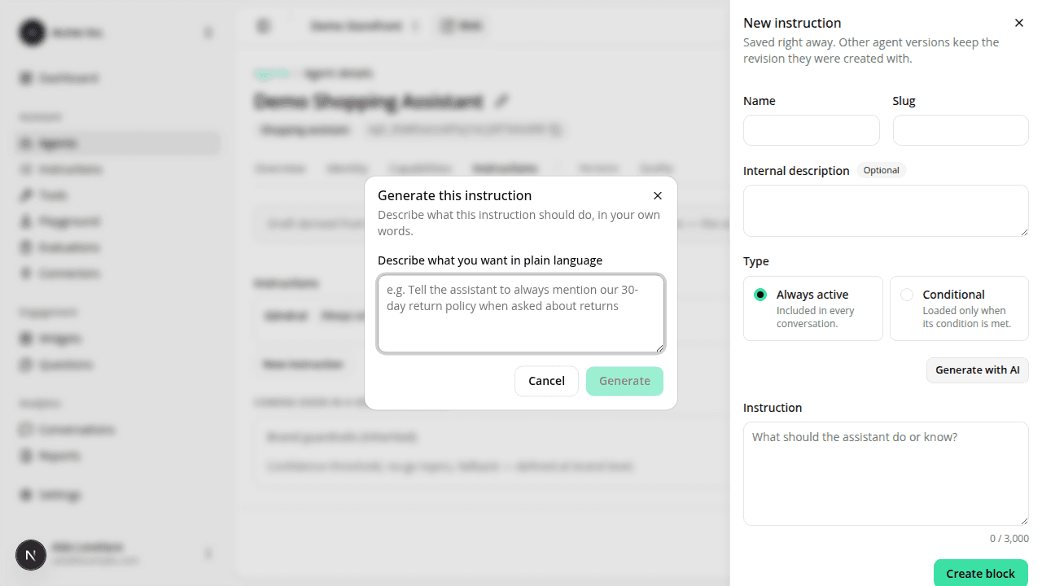The height and width of the screenshot is (586, 1042).
Task: Click the "New instruction" panel heading
Action: point(792,23)
